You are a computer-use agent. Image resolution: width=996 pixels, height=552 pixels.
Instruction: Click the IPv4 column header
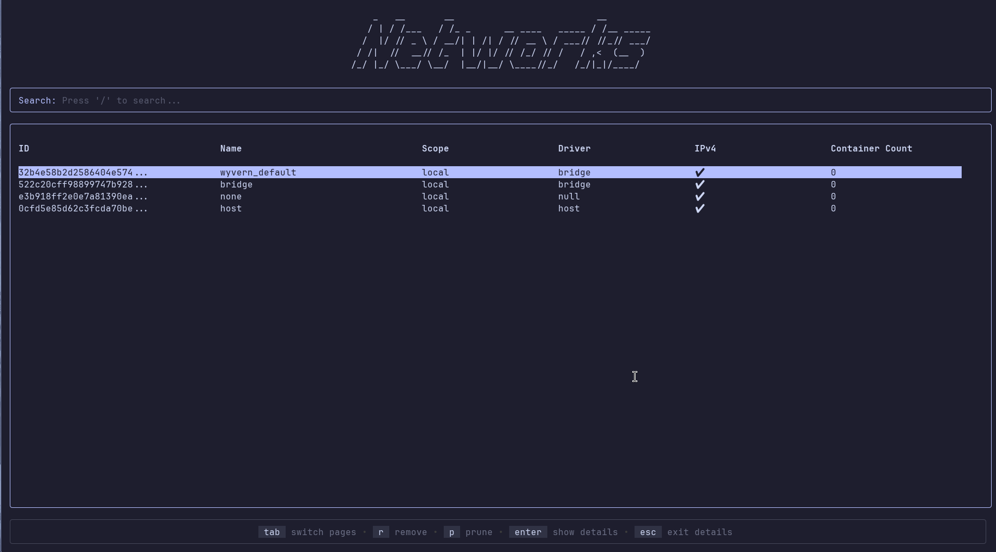pos(705,148)
